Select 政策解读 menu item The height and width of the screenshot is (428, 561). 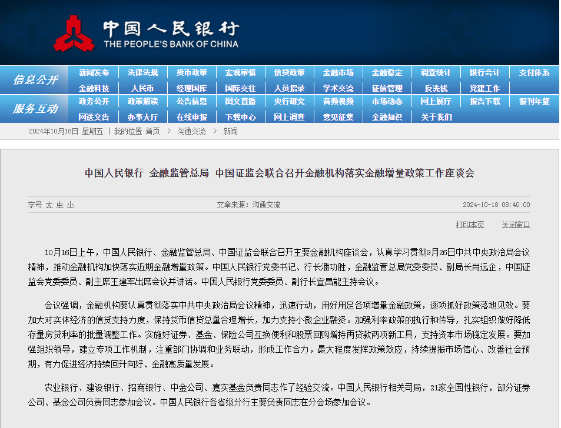click(143, 102)
